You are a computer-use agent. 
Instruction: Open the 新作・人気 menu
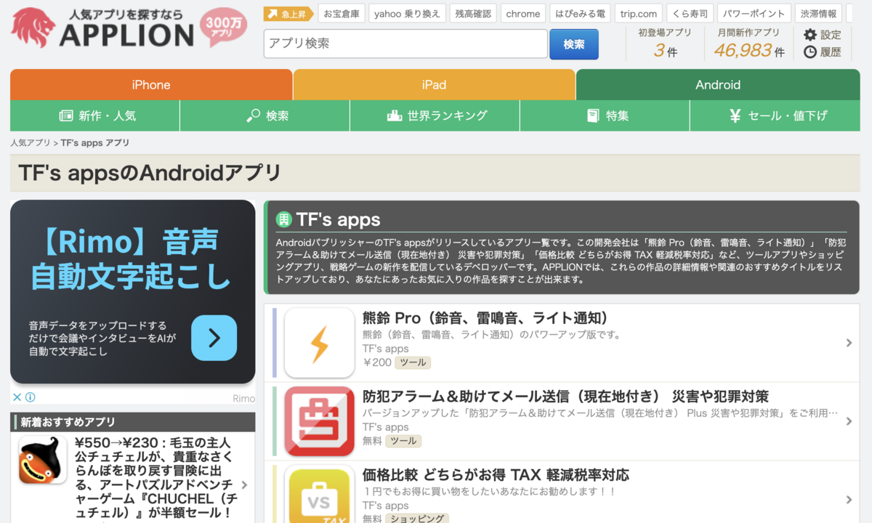pyautogui.click(x=95, y=115)
